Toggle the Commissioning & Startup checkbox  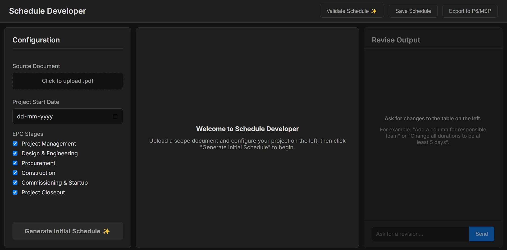click(15, 182)
